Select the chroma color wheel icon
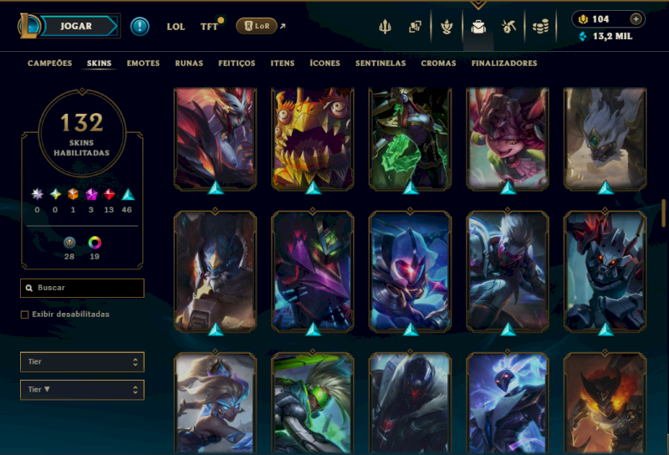 pyautogui.click(x=94, y=243)
